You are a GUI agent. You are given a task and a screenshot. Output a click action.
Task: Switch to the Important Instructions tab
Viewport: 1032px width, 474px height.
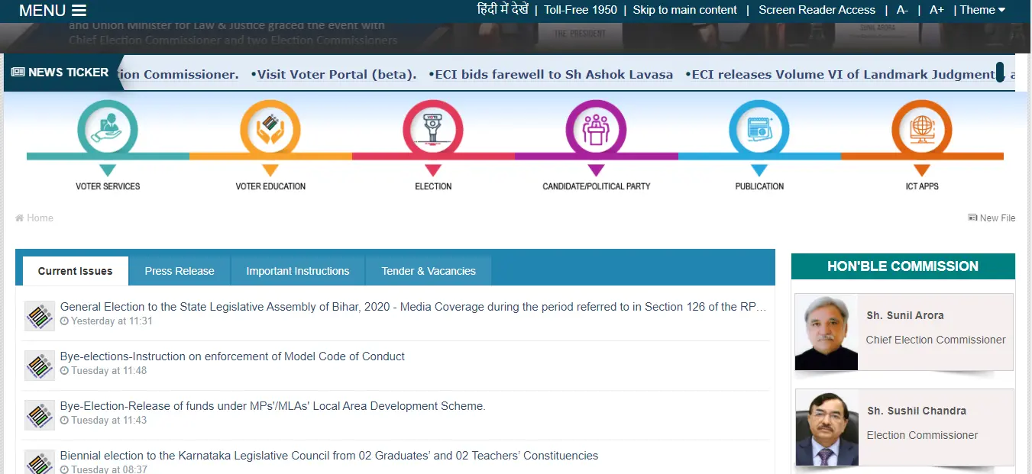297,271
